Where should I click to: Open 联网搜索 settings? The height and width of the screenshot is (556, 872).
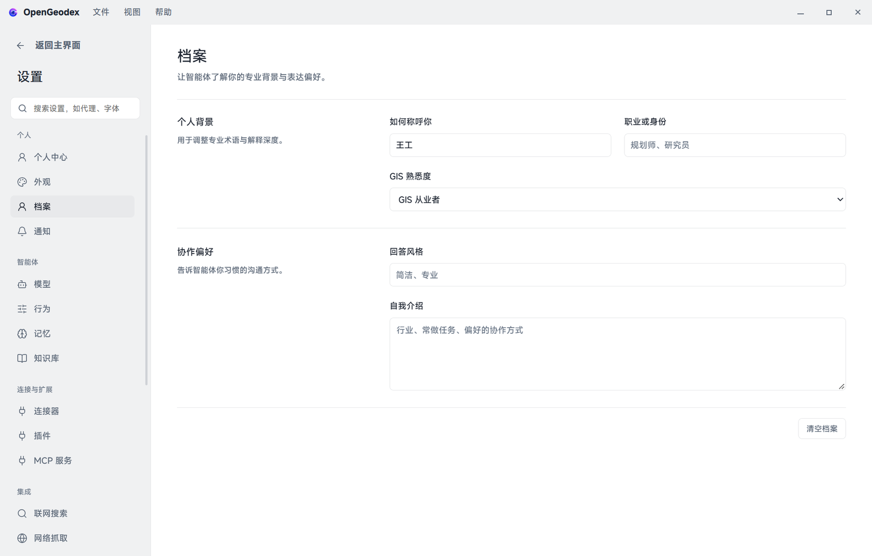72,514
